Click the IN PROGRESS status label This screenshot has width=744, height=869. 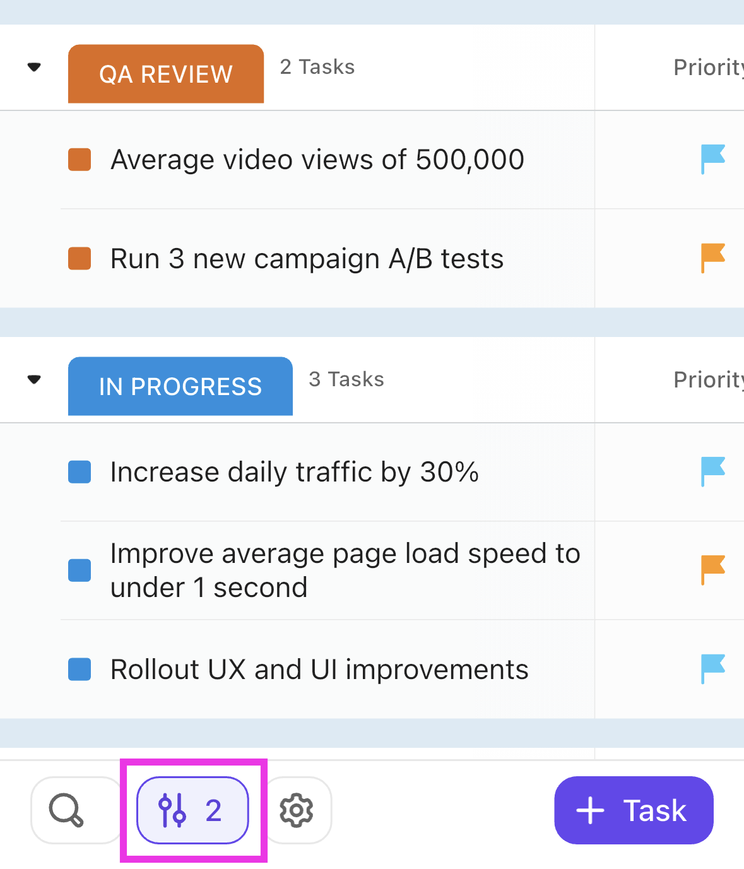pos(180,386)
